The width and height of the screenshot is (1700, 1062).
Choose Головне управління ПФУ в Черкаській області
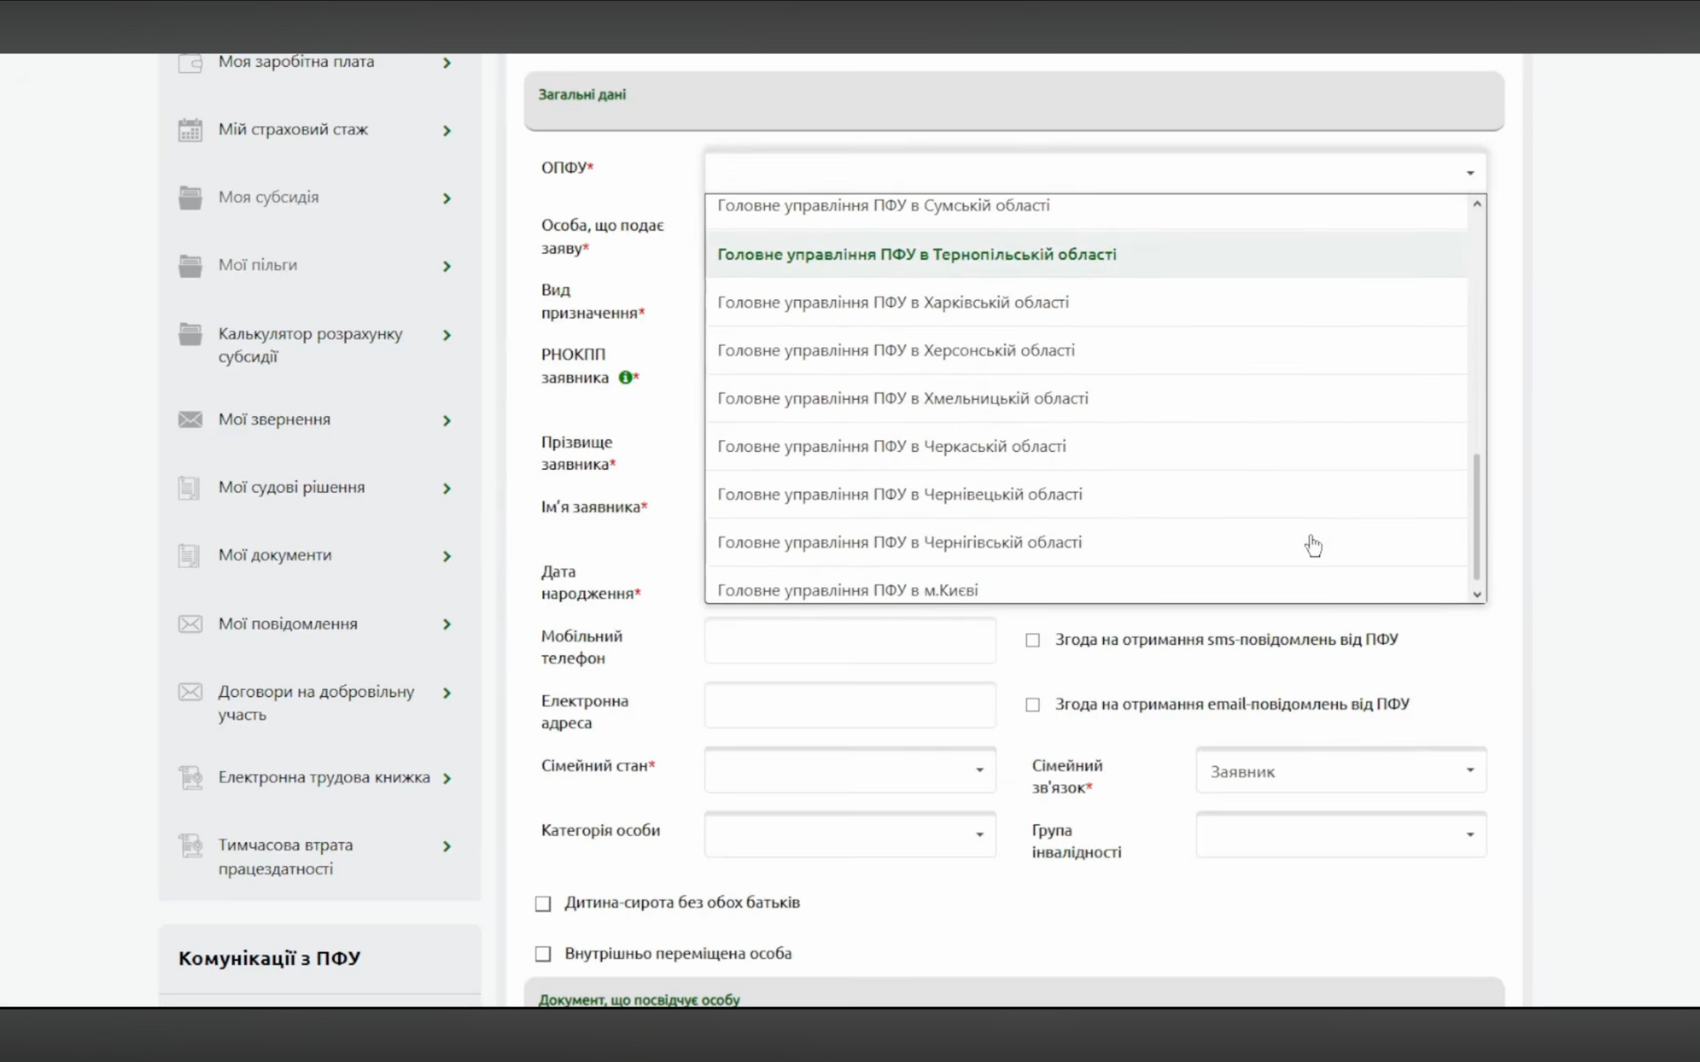pos(891,447)
